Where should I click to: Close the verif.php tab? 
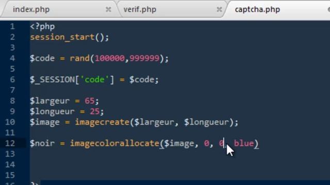tap(219, 9)
